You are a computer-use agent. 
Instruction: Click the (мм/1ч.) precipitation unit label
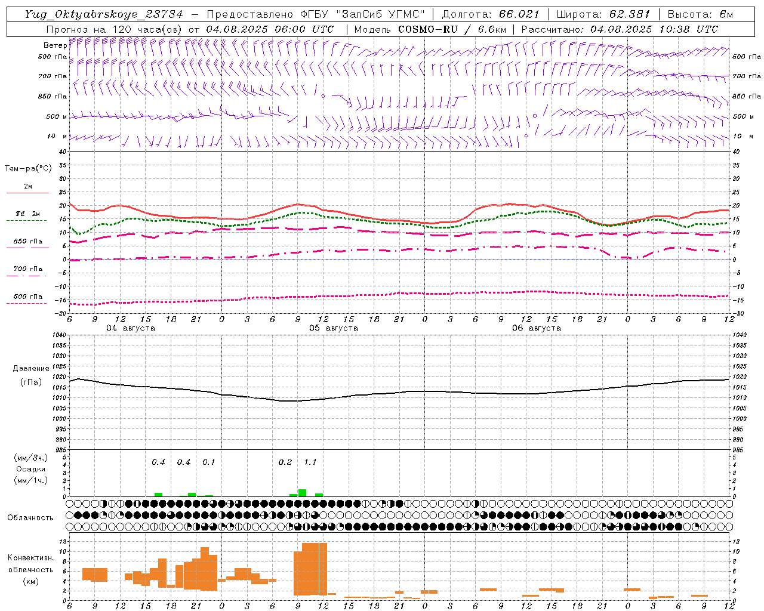pos(31,480)
